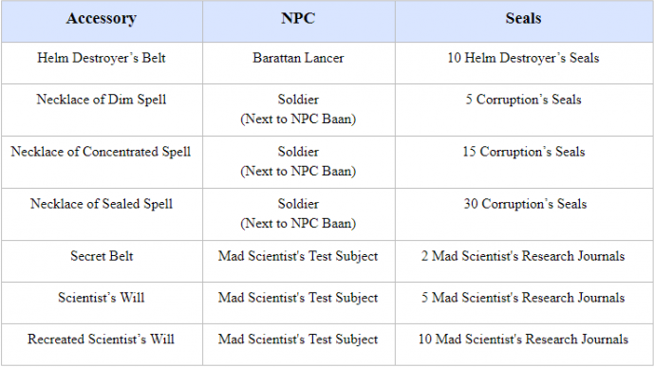Click the Accessory column header
This screenshot has height=367, width=654.
[x=102, y=19]
